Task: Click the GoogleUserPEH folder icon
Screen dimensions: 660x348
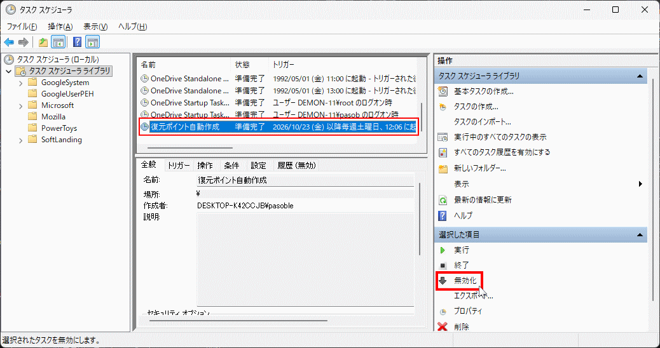Action: (33, 93)
